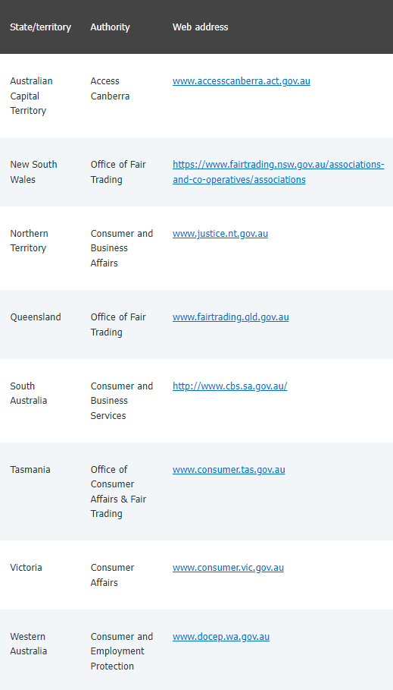Click the Access Canberra authority text
This screenshot has height=690, width=393.
110,89
